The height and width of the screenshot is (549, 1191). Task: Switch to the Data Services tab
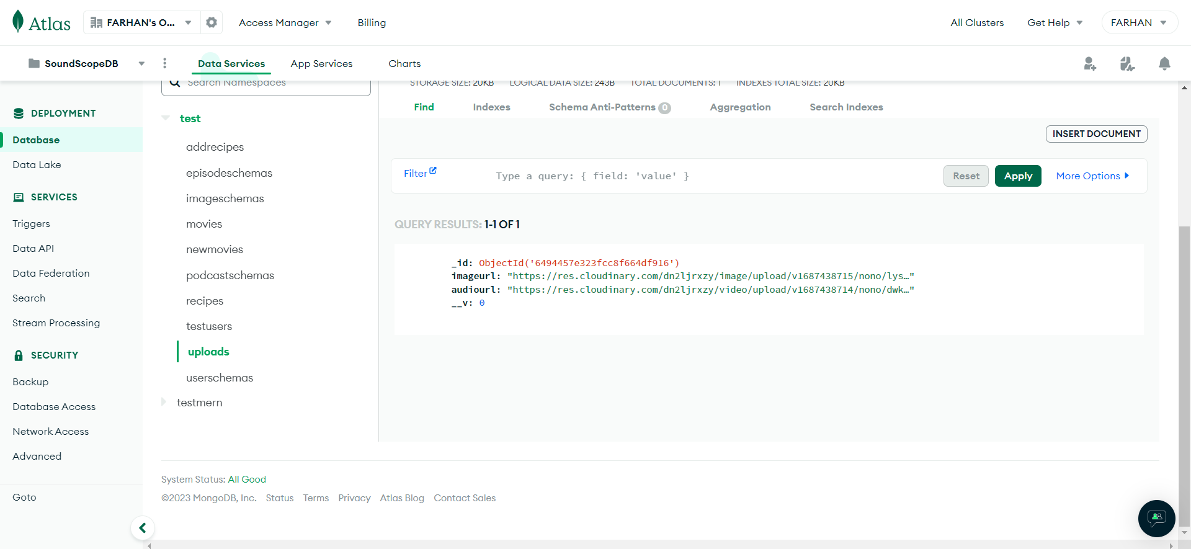(x=231, y=63)
